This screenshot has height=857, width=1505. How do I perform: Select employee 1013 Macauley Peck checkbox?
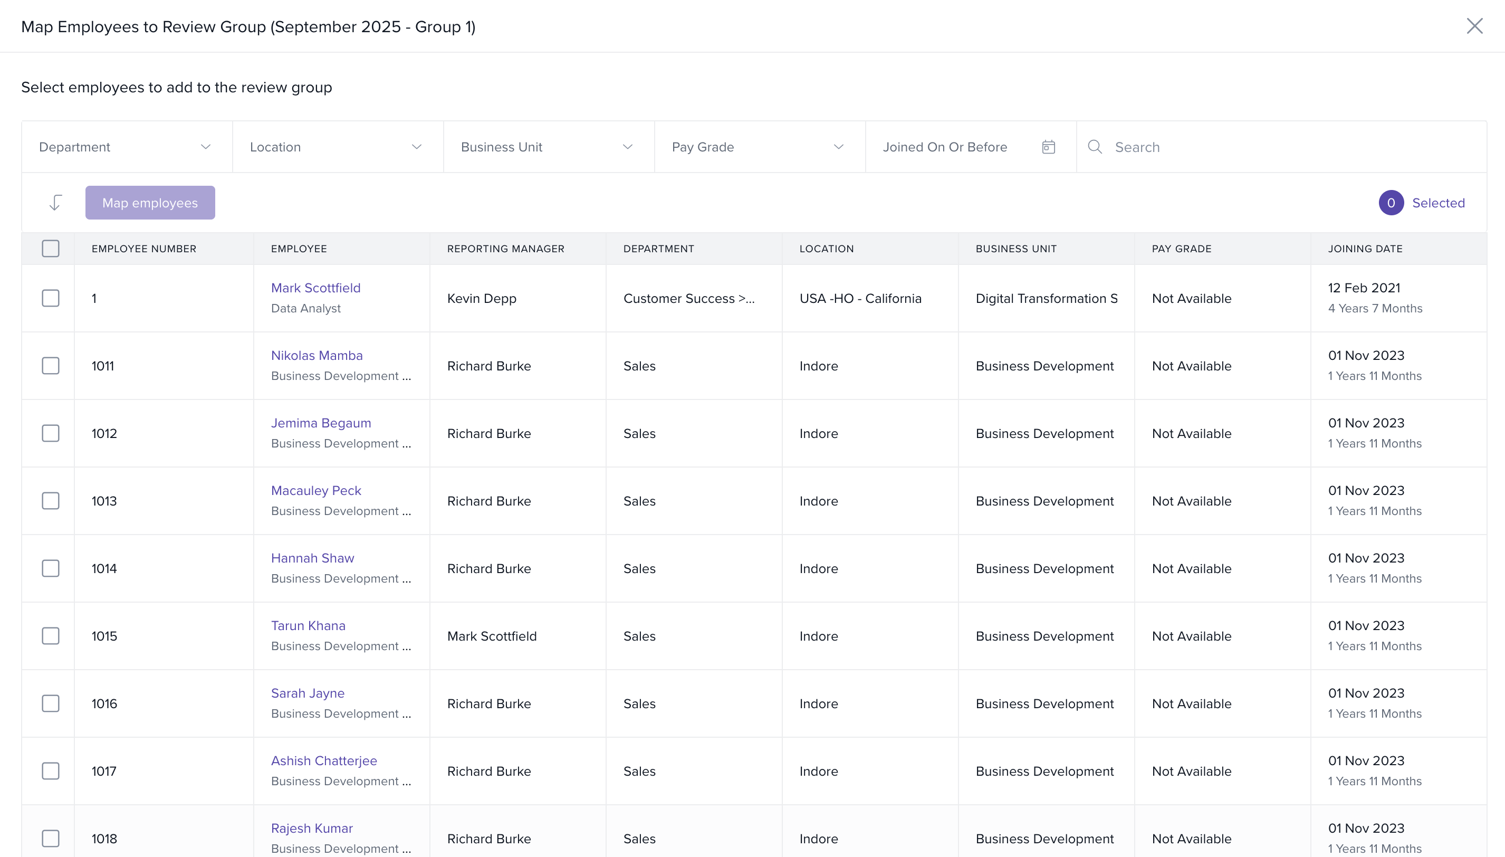(x=51, y=501)
